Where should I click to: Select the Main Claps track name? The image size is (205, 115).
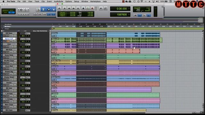coord(9,104)
